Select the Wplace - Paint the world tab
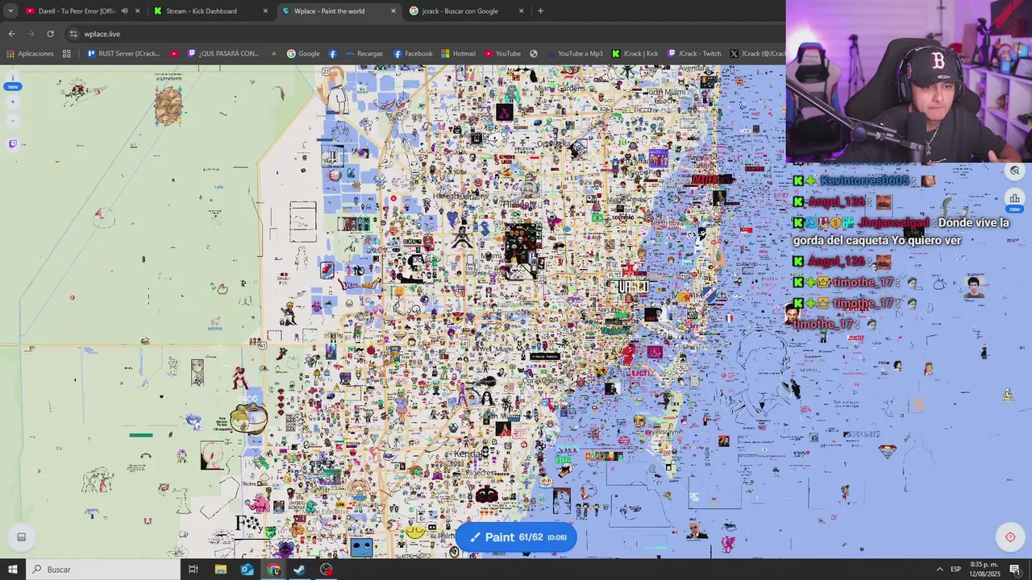 [x=329, y=11]
